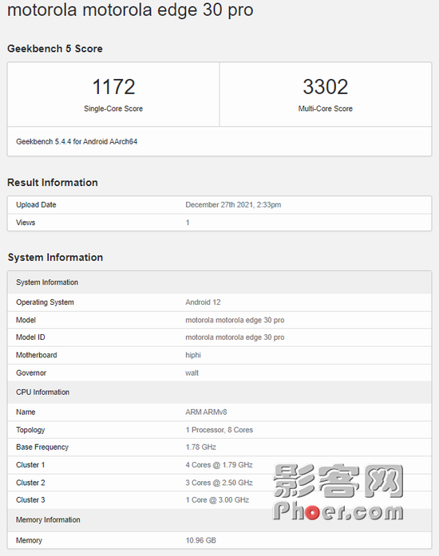This screenshot has width=439, height=556.
Task: Click the Topology value 1 Processor, 8 Cores
Action: (x=219, y=430)
